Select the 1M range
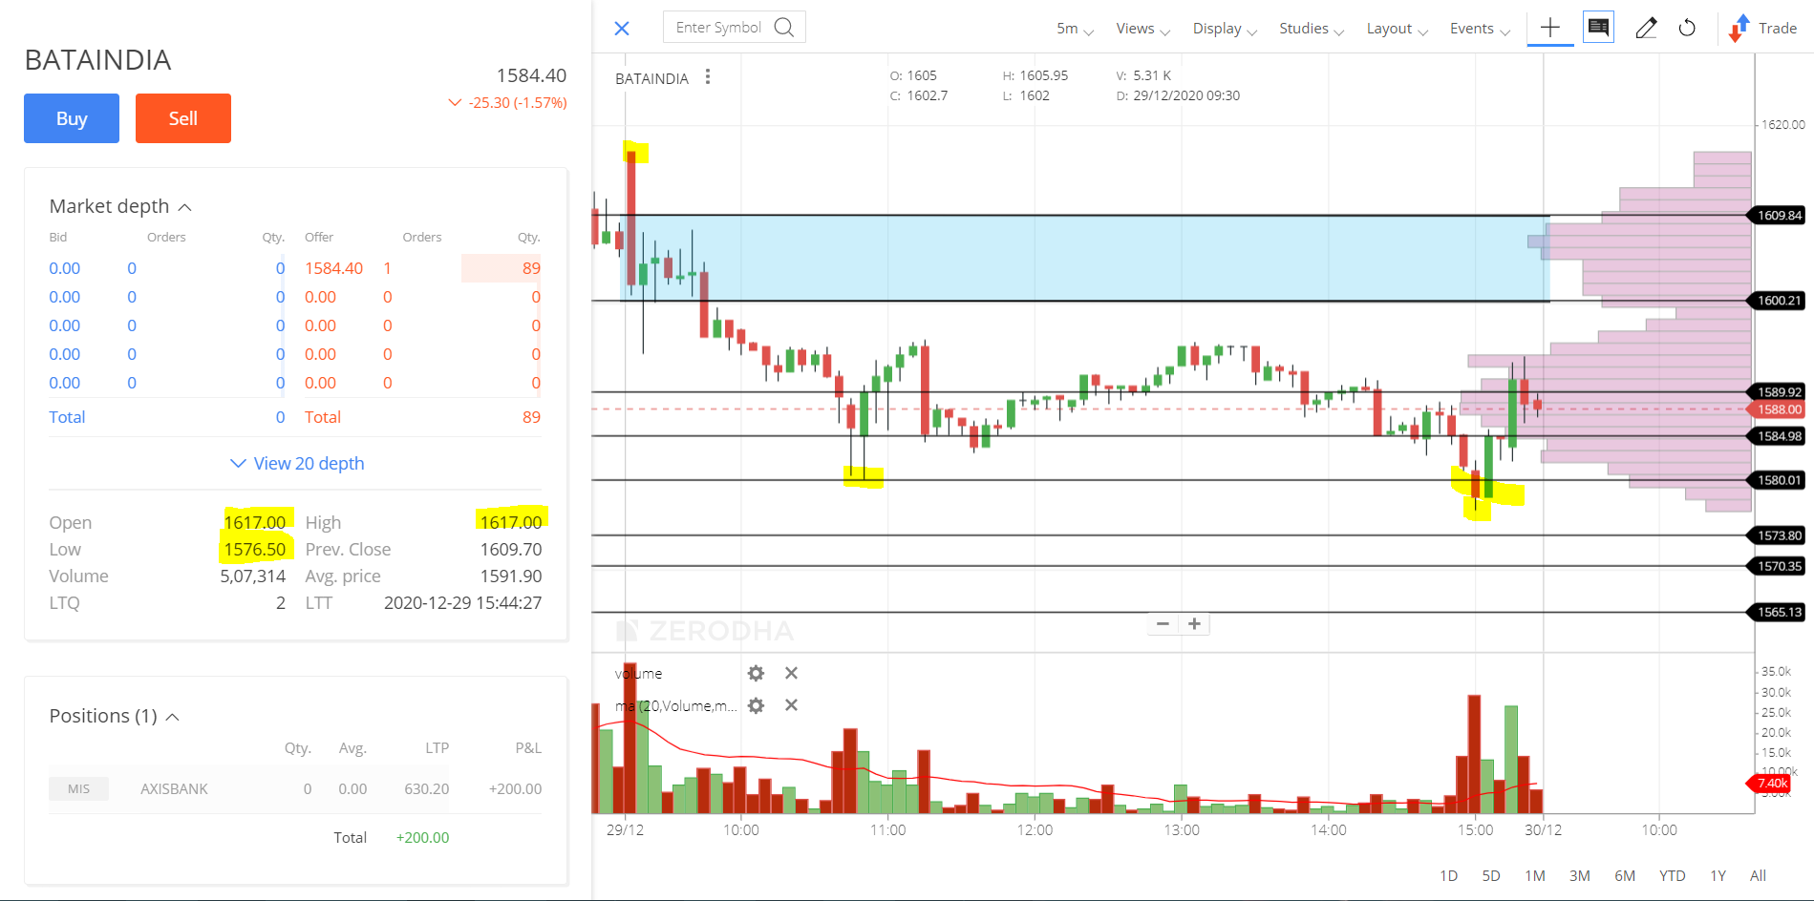The height and width of the screenshot is (901, 1814). 1535,876
